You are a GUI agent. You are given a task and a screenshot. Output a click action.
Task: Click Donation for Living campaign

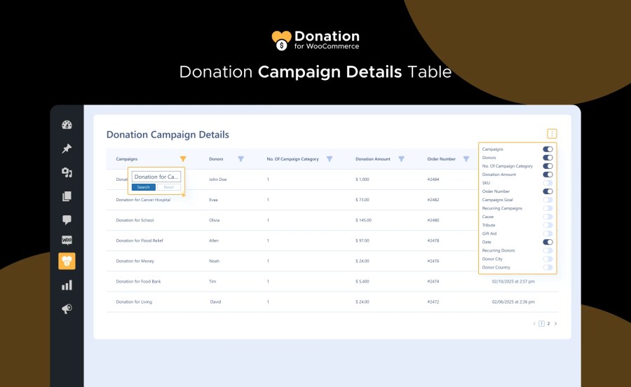tap(134, 302)
